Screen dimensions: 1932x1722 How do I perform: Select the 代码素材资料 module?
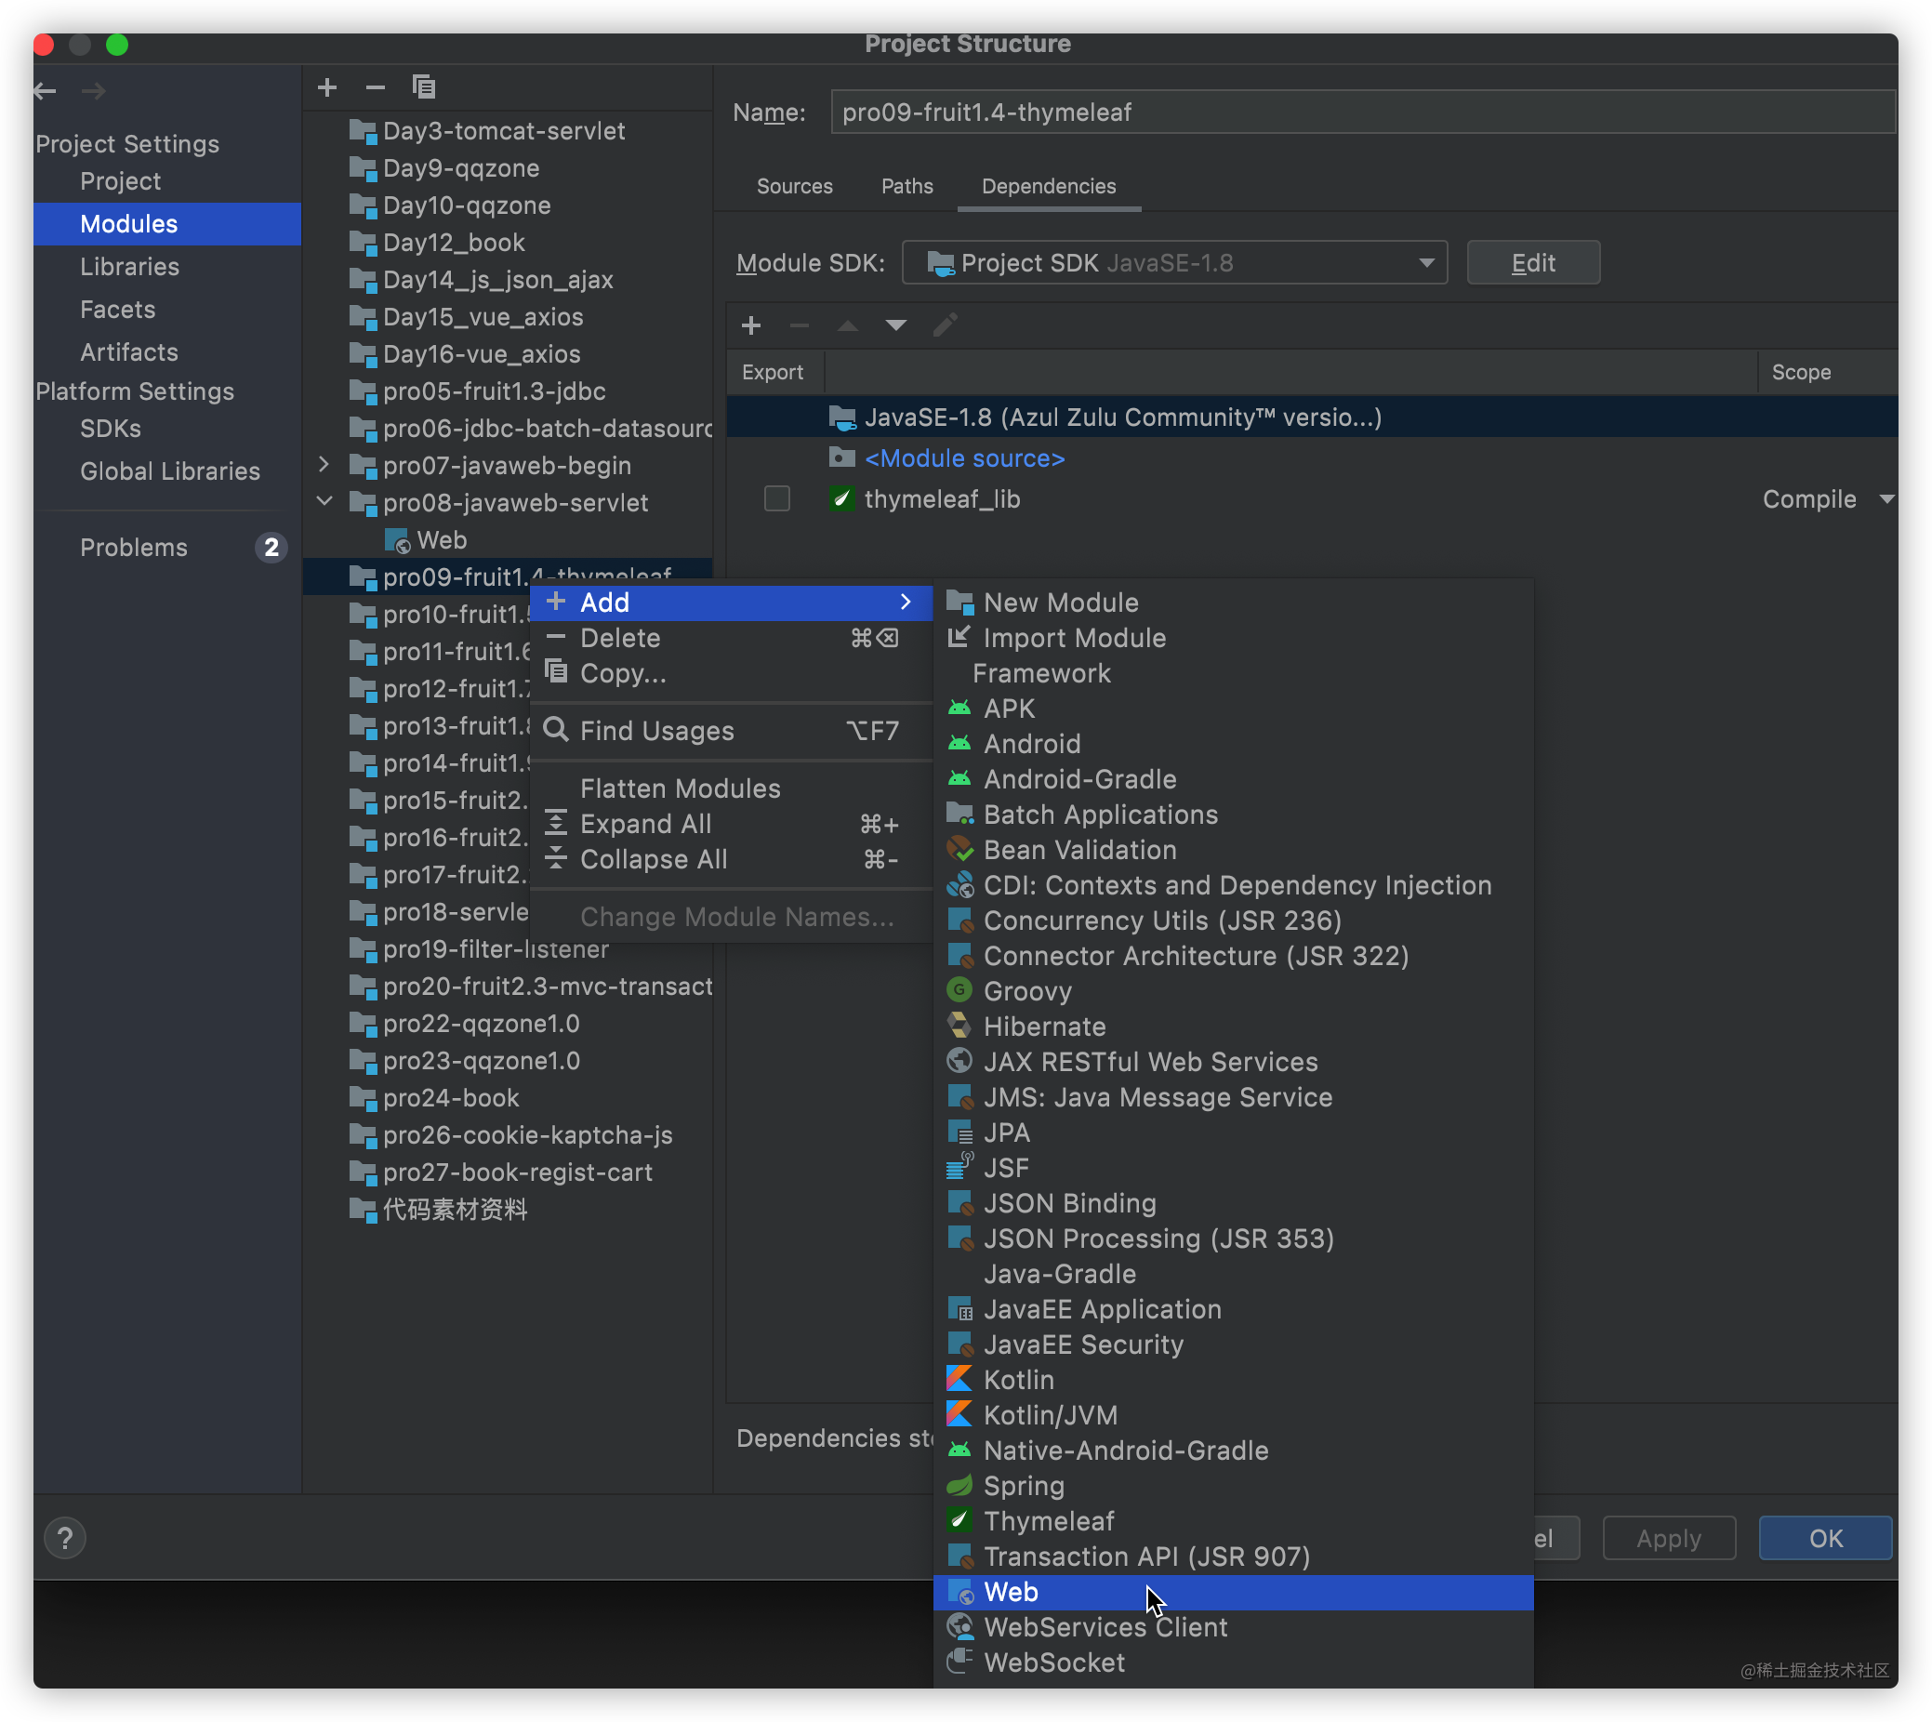pyautogui.click(x=455, y=1210)
